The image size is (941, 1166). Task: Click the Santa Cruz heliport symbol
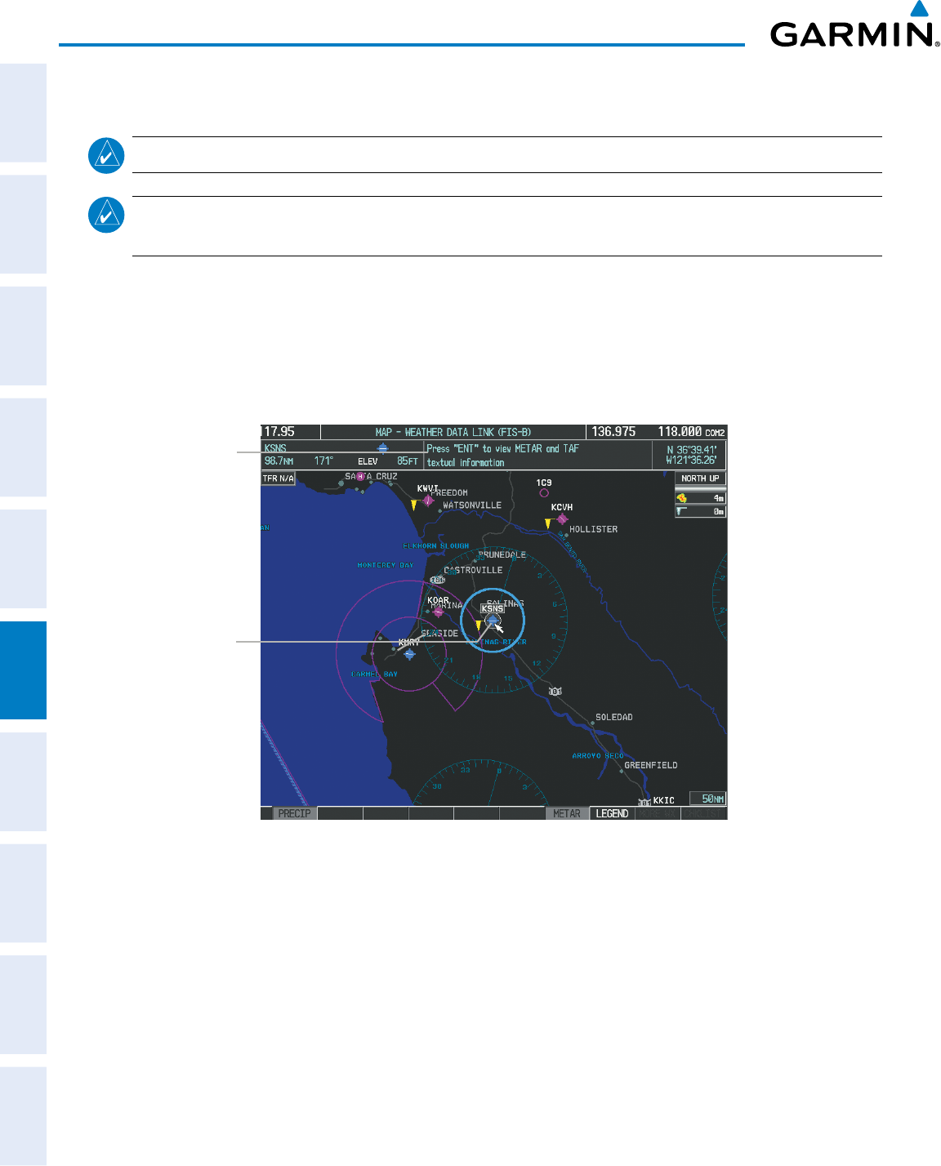360,476
